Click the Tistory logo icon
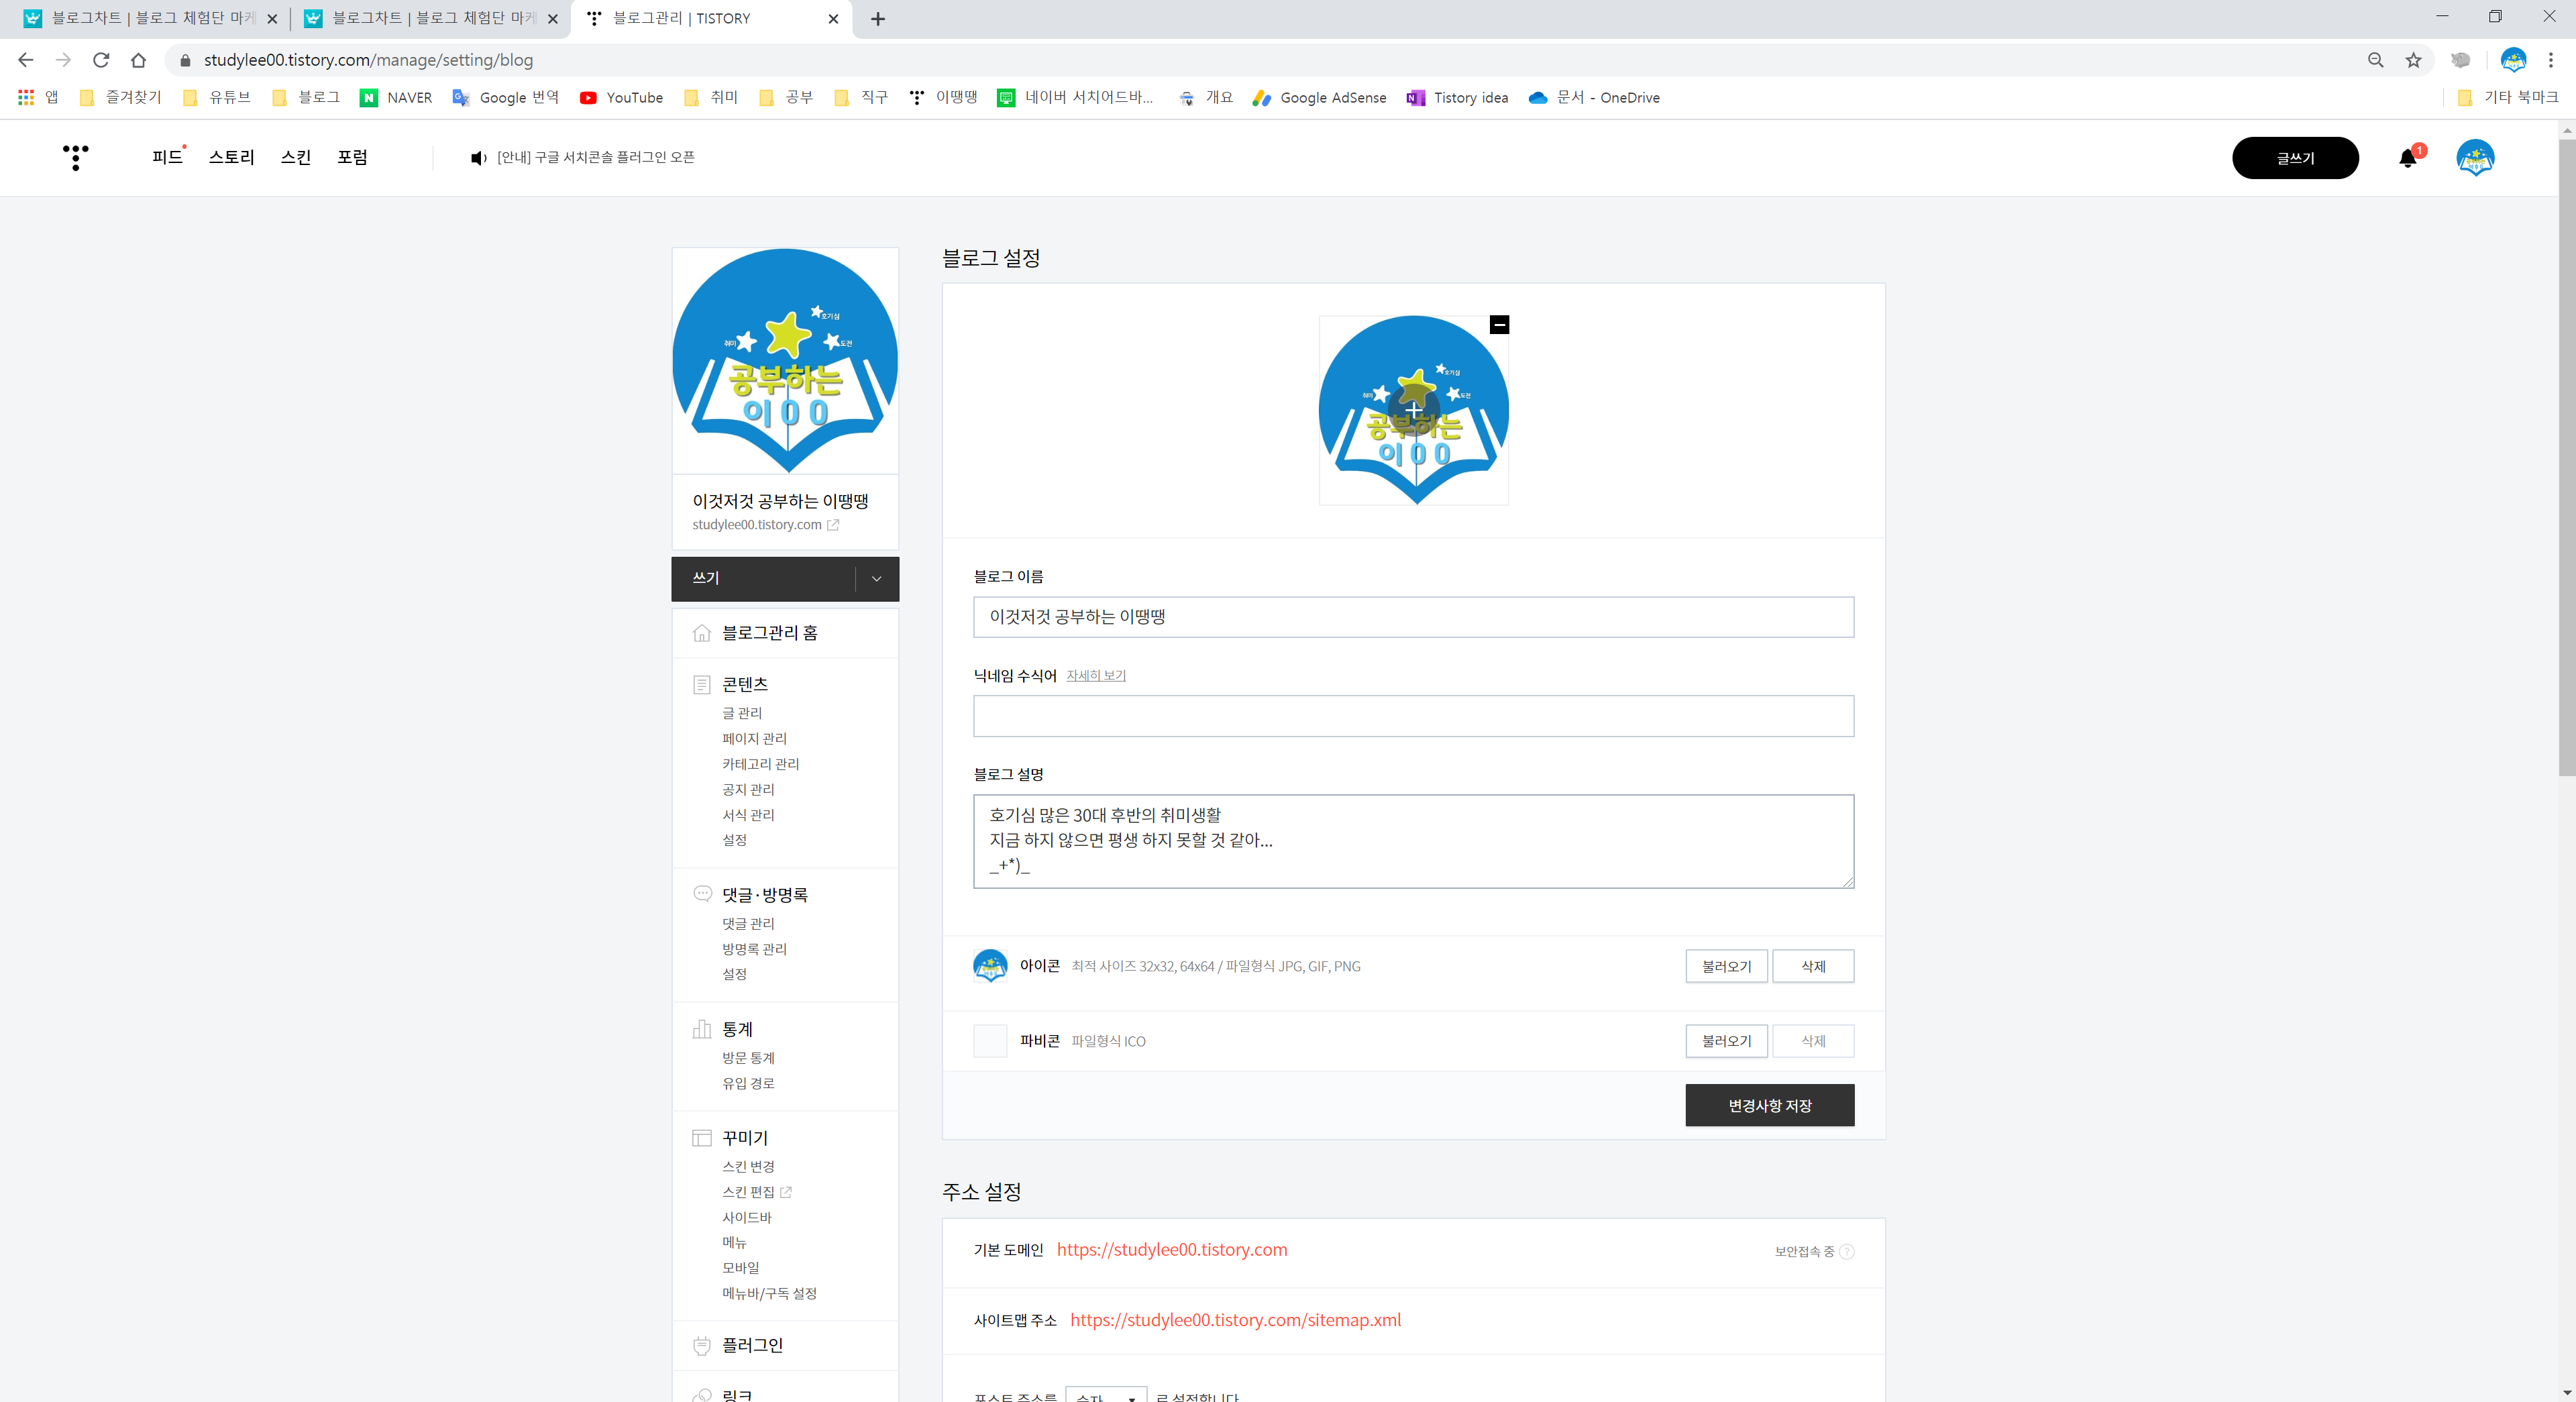Viewport: 2576px width, 1402px height. (75, 157)
